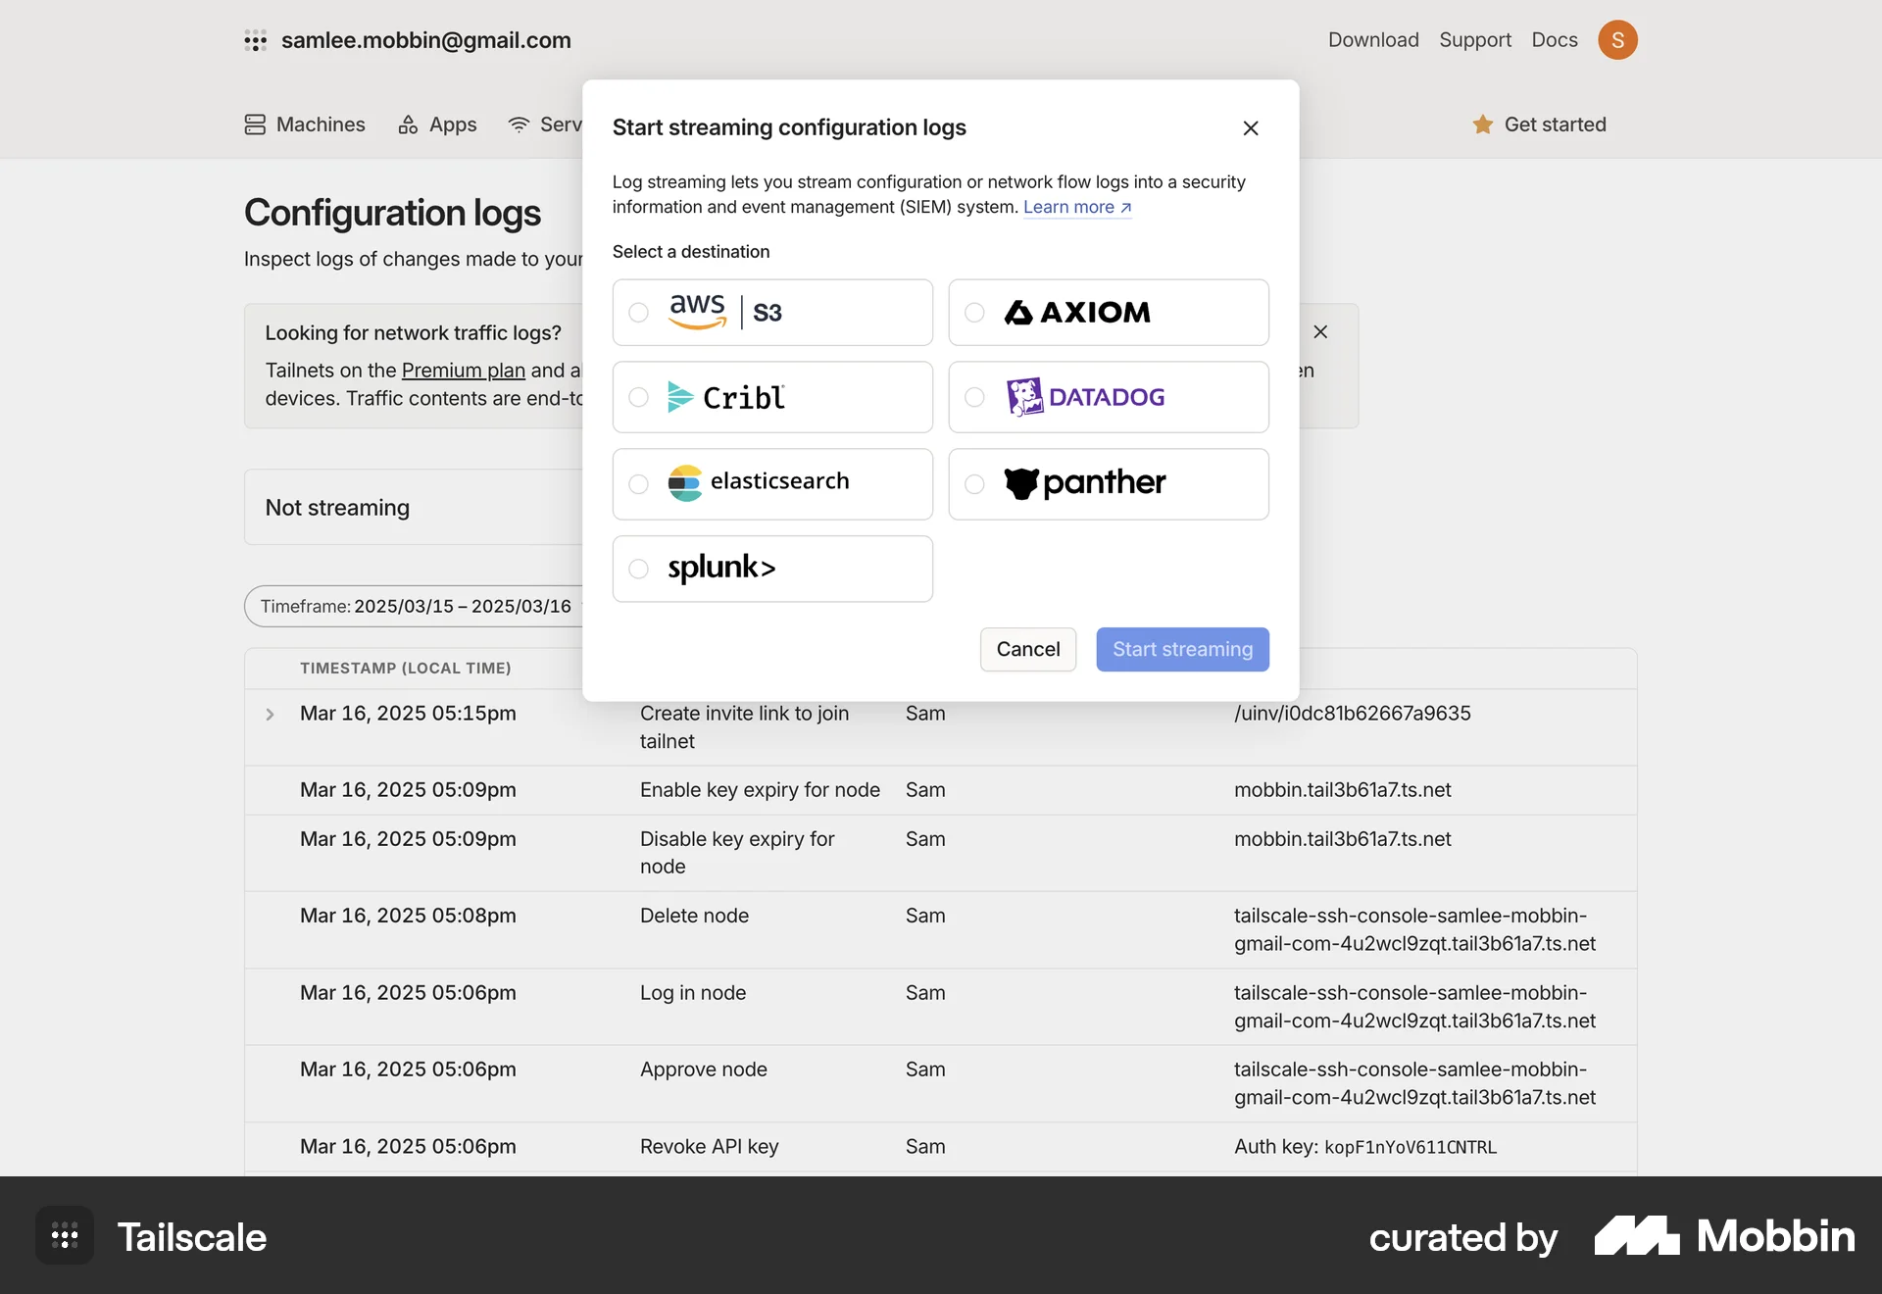Screen dimensions: 1882x1294
Task: Open the Learn more link
Action: click(x=1077, y=207)
